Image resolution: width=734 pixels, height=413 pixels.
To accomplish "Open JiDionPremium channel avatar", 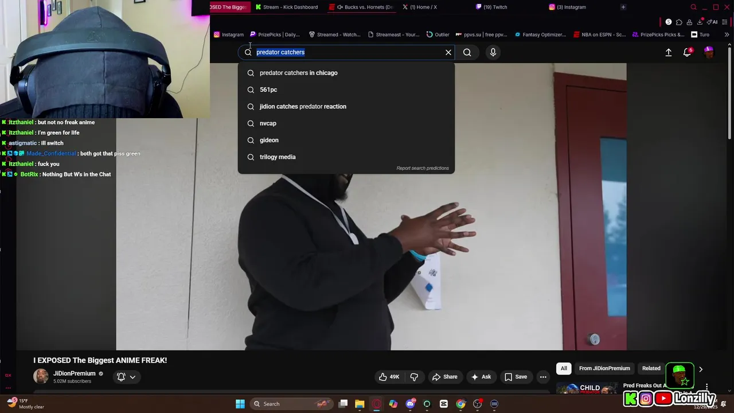I will pos(41,377).
